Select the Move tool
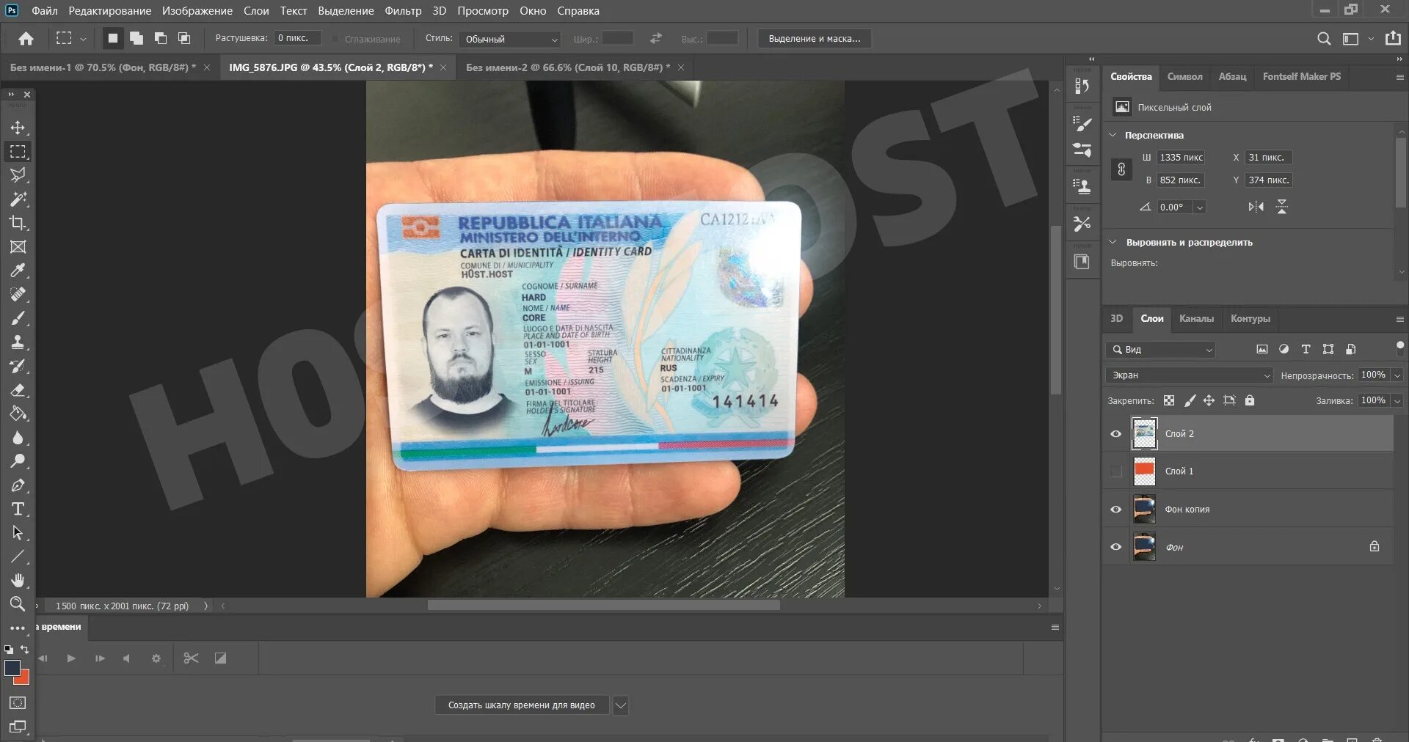Screen dimensions: 1409x742 [18, 128]
